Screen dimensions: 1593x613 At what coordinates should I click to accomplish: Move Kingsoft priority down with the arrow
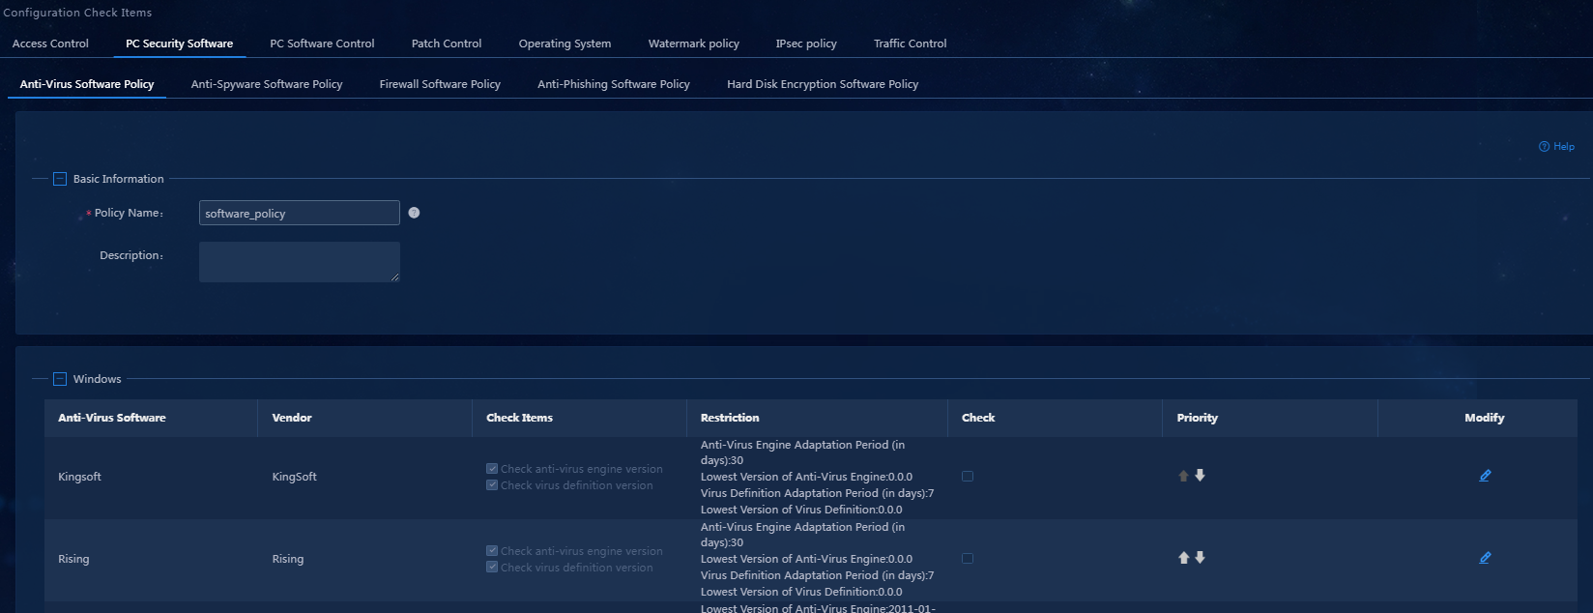pyautogui.click(x=1200, y=476)
